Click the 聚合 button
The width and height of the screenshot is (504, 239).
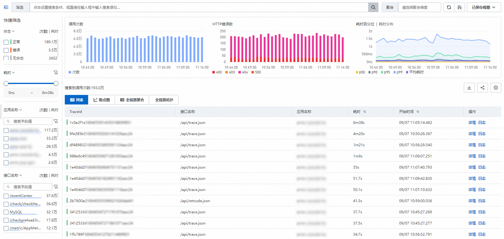click(x=390, y=7)
